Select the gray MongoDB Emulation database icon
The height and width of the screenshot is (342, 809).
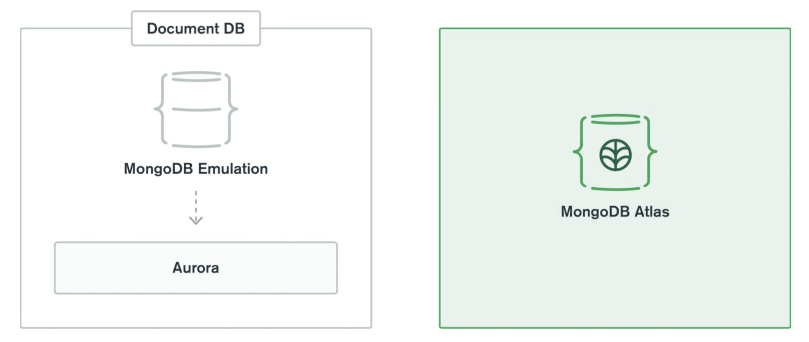pyautogui.click(x=196, y=109)
